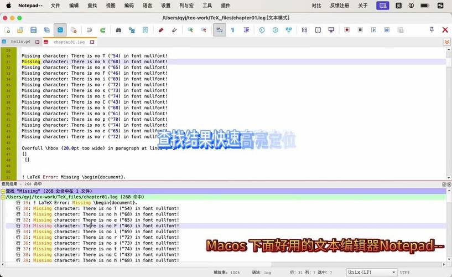Toggle word wrap toolbar button
The height and width of the screenshot is (277, 452).
tap(220, 30)
